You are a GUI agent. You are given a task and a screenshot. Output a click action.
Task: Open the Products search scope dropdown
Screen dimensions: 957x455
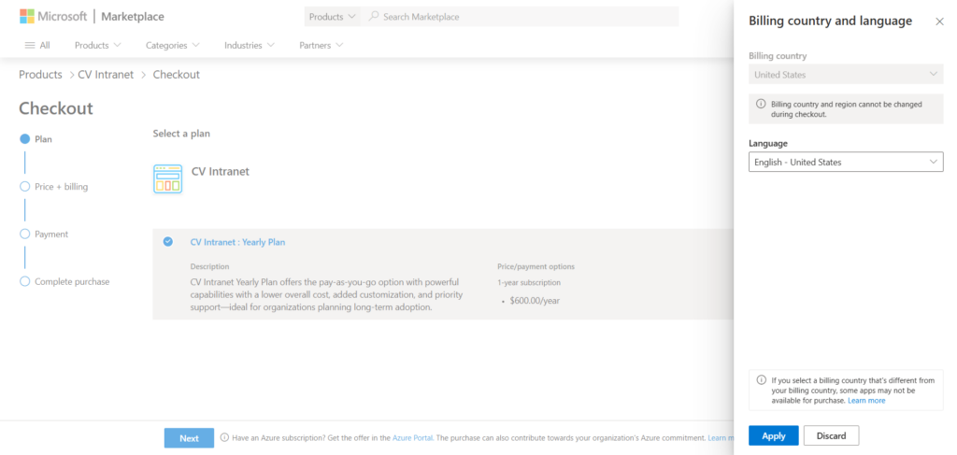(x=332, y=17)
